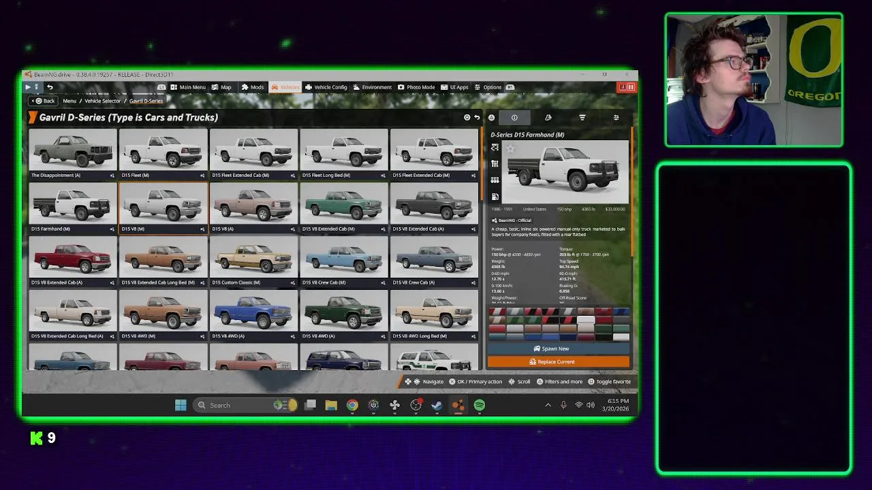Open UI Apps menu item
Screen dimensions: 872x490
(454, 87)
